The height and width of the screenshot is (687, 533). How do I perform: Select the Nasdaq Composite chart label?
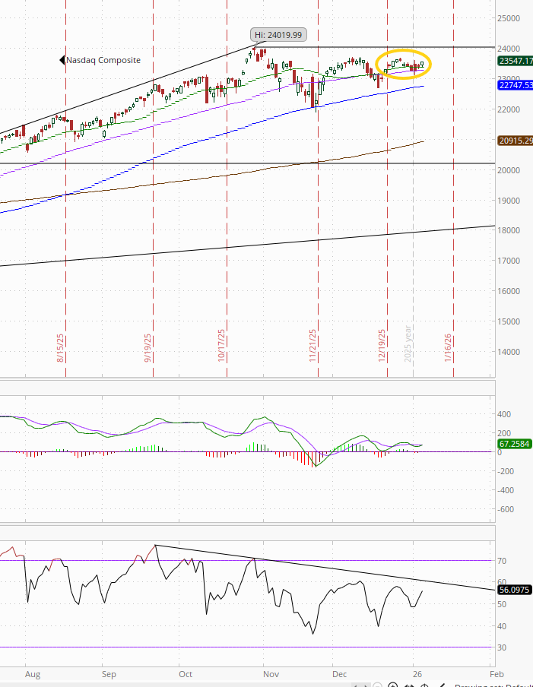coord(103,60)
